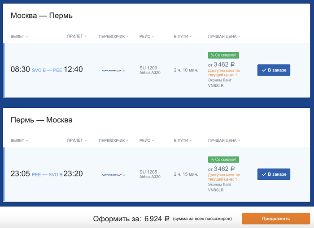Toggle 'В заказе' for the 08:30 flight
The image size is (314, 228).
[x=274, y=70]
